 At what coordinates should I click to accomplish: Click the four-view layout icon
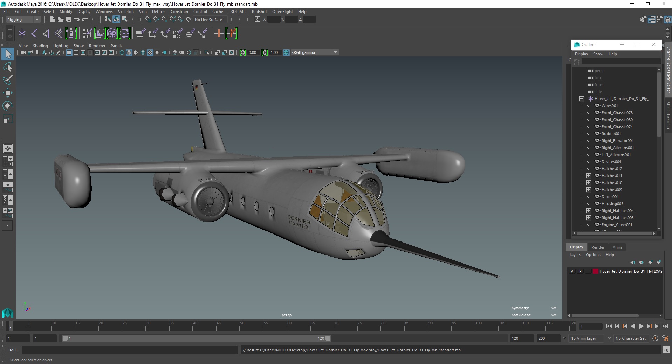[8, 161]
